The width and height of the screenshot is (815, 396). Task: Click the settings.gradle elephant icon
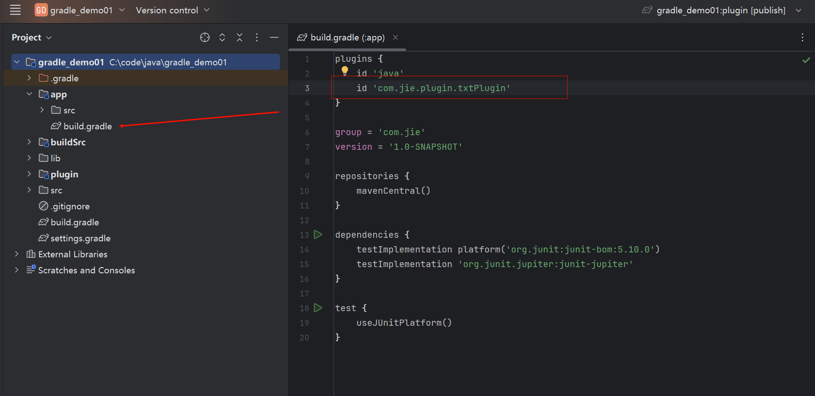click(44, 238)
